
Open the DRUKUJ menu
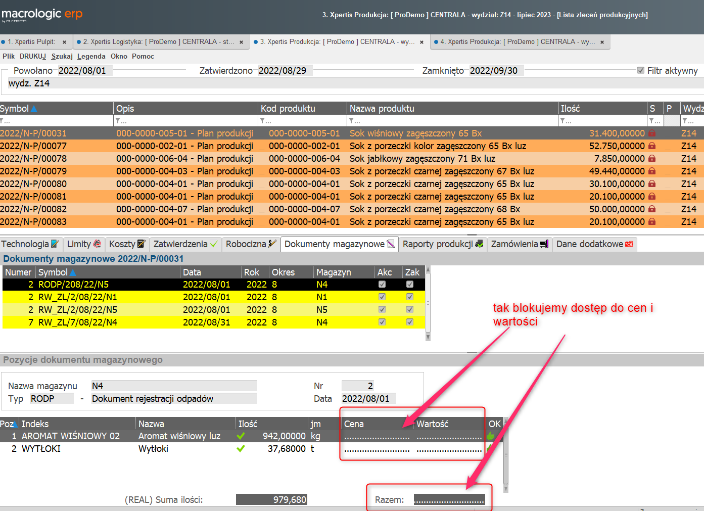coord(33,56)
